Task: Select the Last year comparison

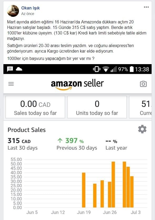Action: [116, 144]
